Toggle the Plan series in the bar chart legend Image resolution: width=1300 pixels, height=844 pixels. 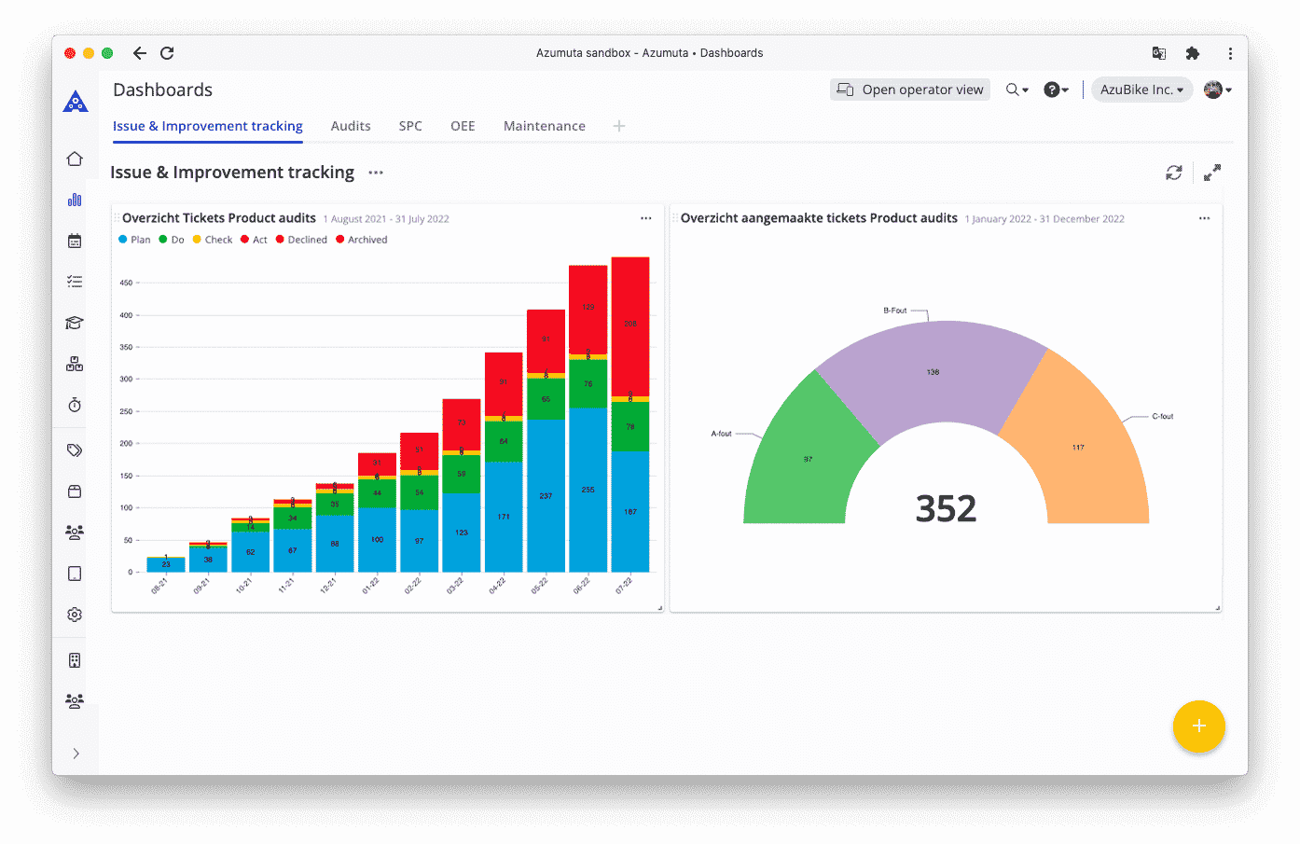(134, 239)
